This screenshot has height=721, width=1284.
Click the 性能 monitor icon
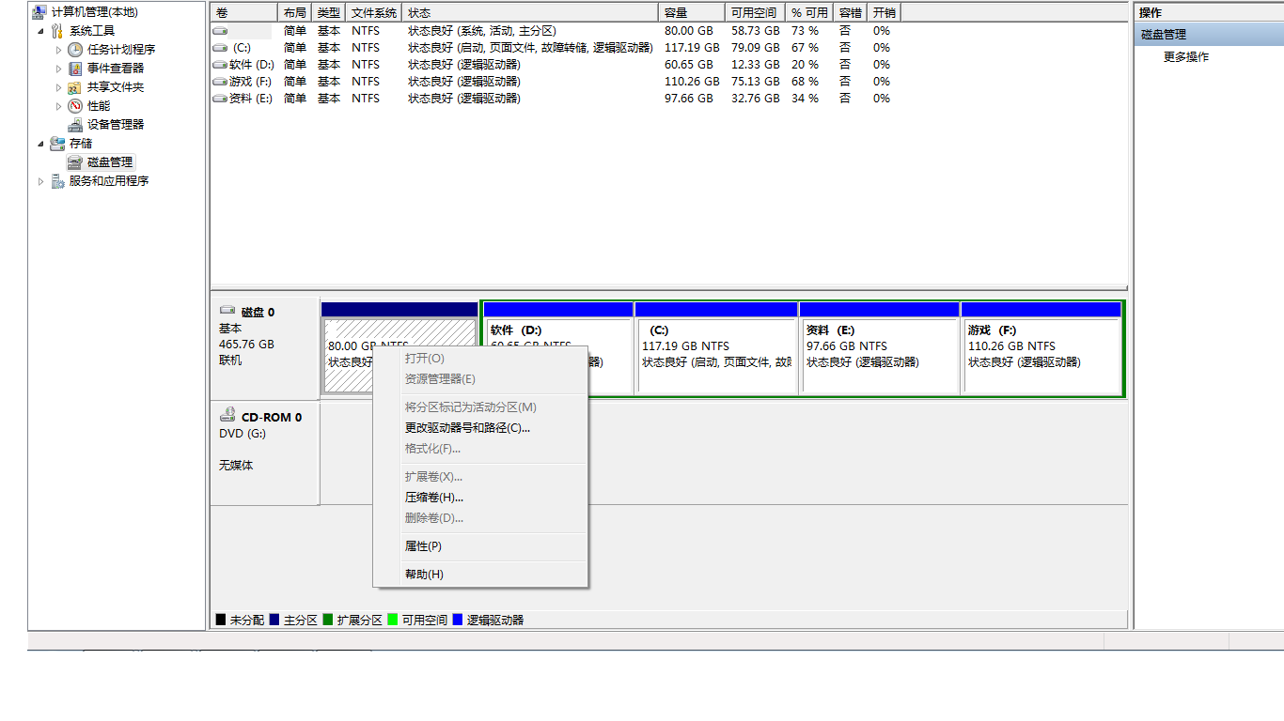click(75, 106)
